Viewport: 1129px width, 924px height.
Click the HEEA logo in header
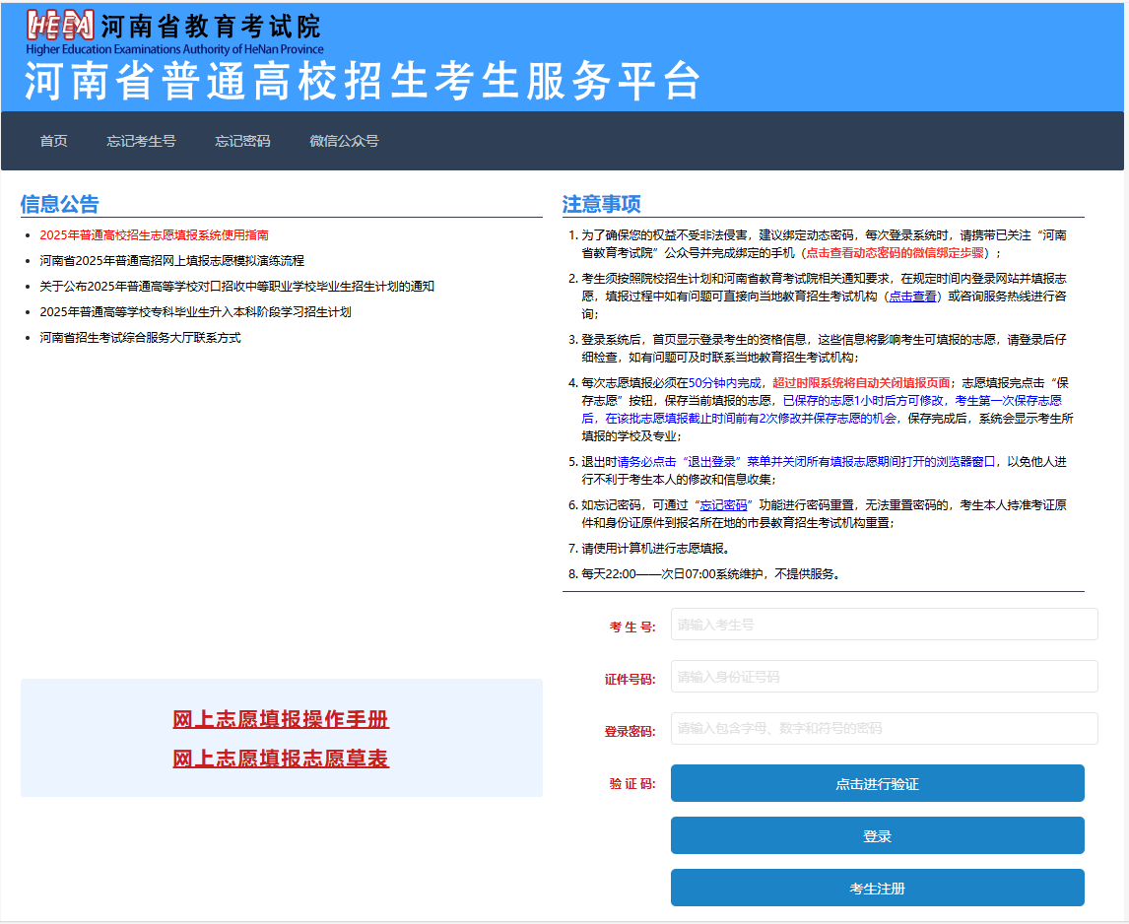61,27
